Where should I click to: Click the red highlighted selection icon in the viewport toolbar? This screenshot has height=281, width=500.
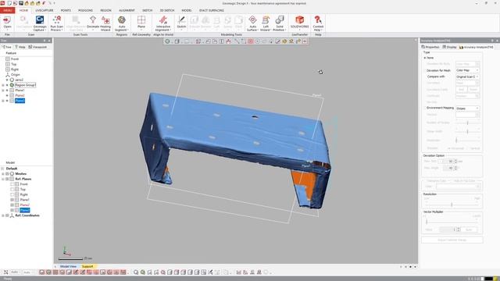251,41
